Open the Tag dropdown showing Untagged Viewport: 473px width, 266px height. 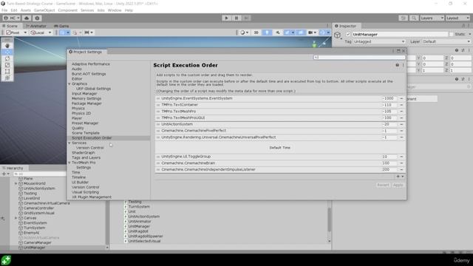click(379, 41)
